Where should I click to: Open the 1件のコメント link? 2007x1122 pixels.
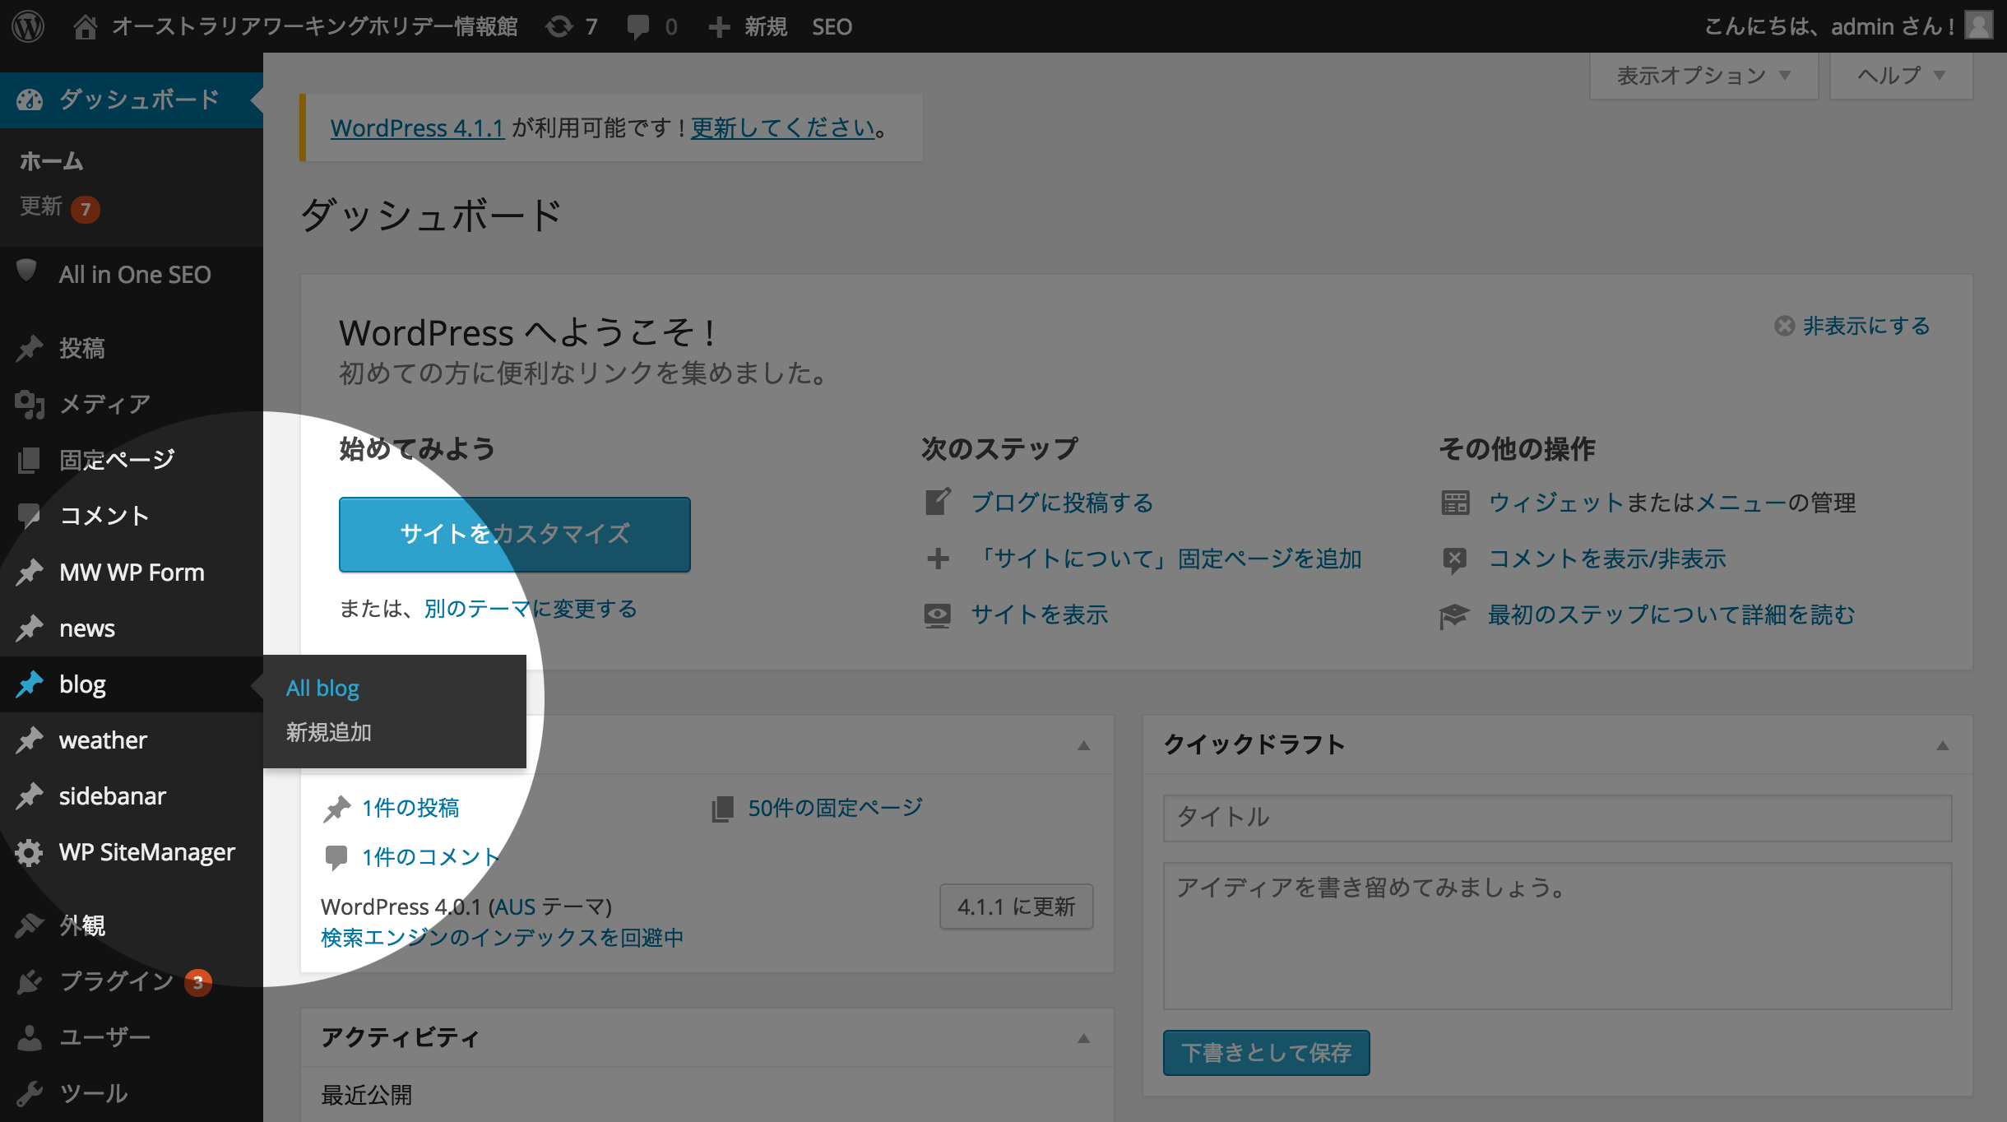point(431,857)
